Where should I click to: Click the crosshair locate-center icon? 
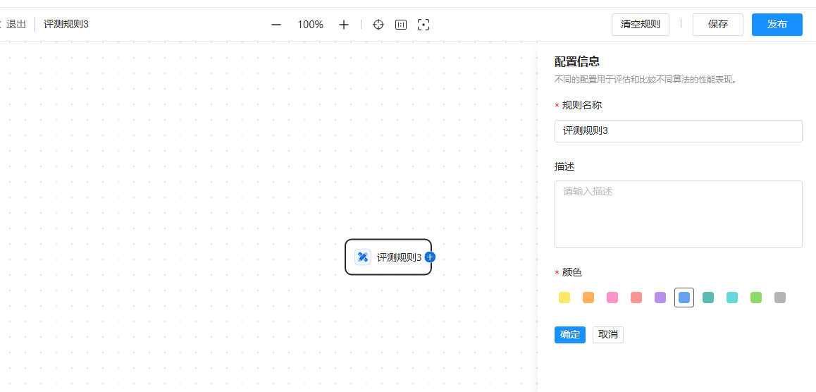point(378,25)
